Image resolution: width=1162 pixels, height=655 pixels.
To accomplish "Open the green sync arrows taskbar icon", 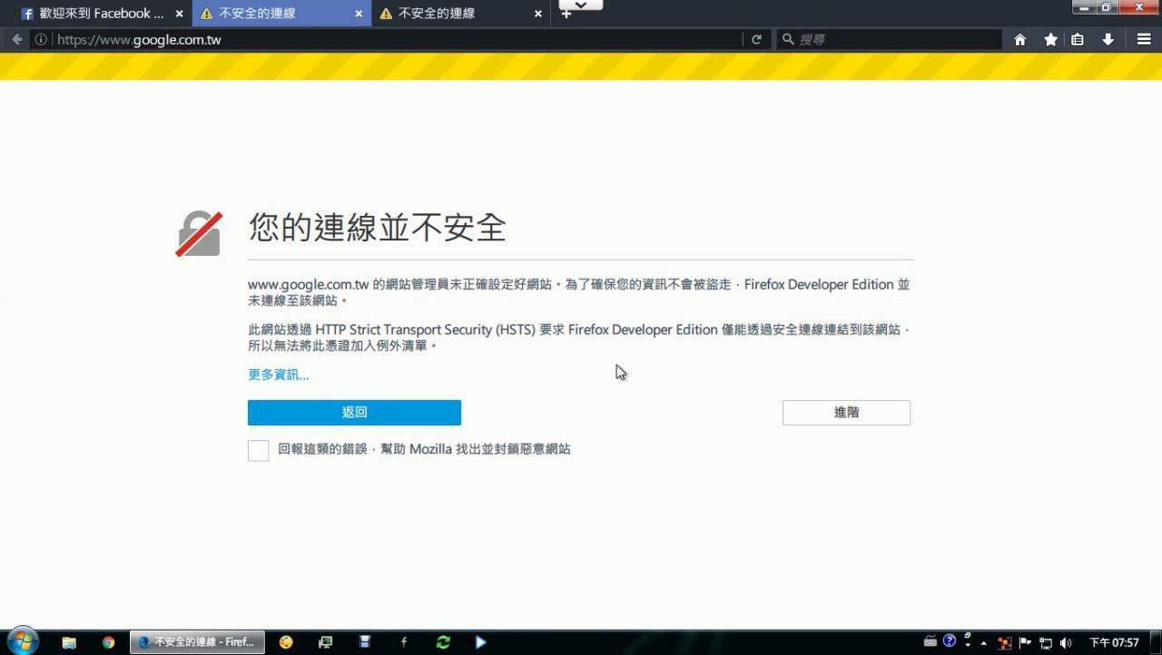I will (443, 642).
